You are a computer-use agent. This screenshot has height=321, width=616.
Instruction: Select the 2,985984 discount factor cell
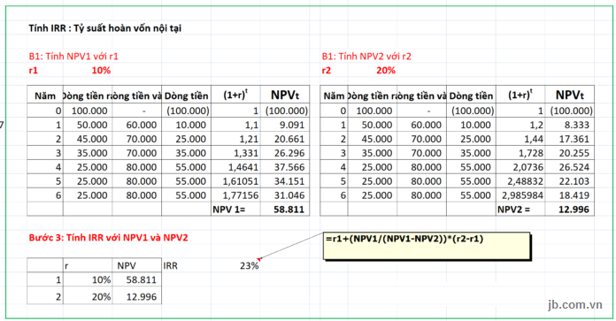[x=520, y=195]
